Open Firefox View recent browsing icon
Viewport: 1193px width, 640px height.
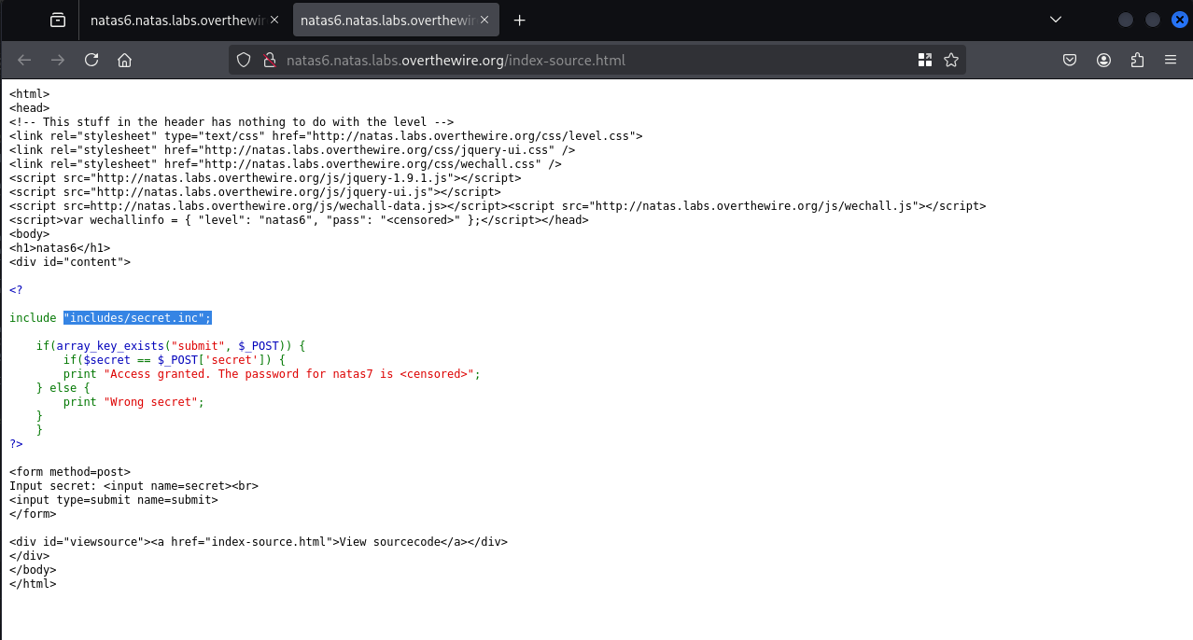pos(58,20)
